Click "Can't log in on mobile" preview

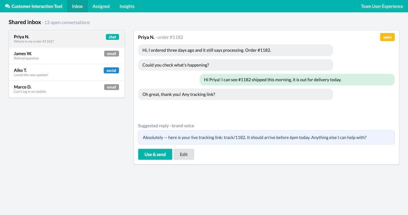pyautogui.click(x=30, y=91)
